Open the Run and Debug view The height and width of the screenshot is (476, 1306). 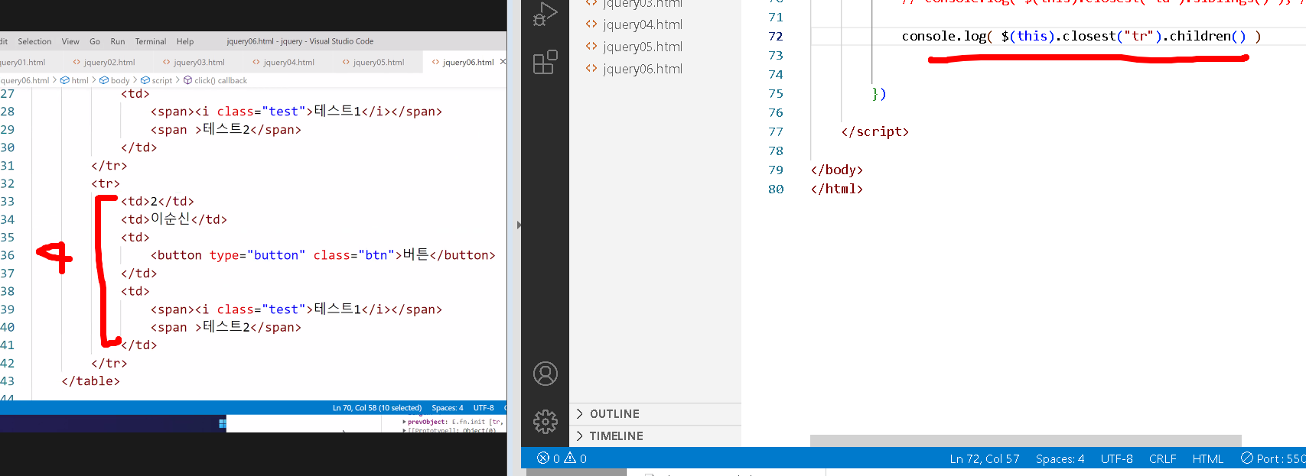545,14
